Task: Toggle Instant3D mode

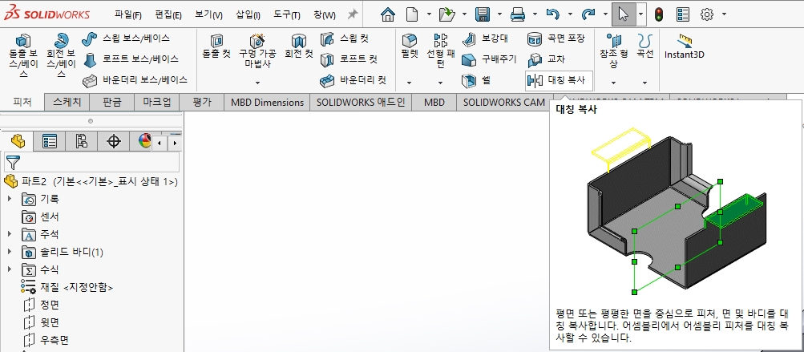Action: point(684,47)
